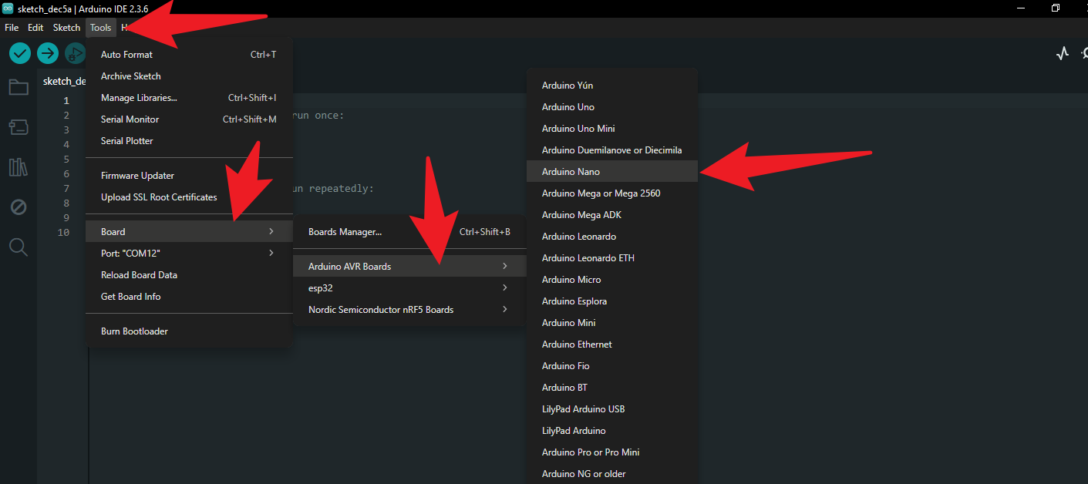The image size is (1088, 484).
Task: Expand the Board submenu
Action: point(189,232)
